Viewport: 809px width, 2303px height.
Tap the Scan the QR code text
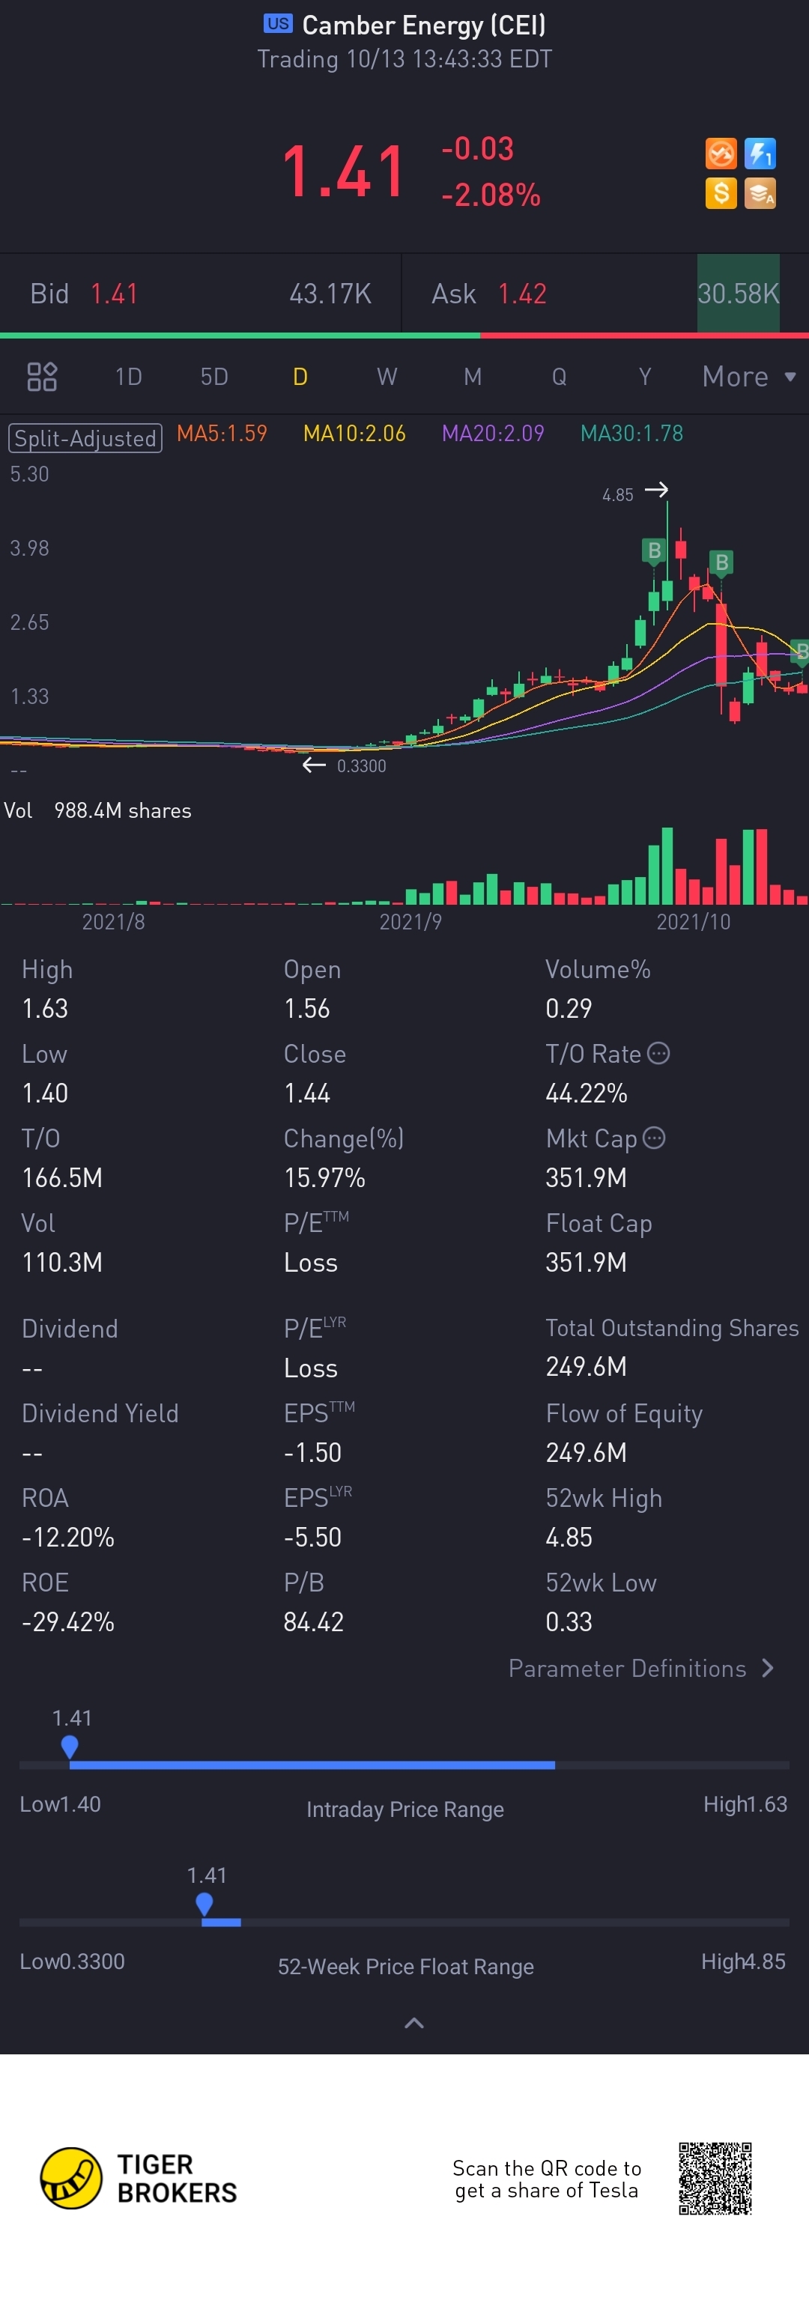click(547, 2179)
